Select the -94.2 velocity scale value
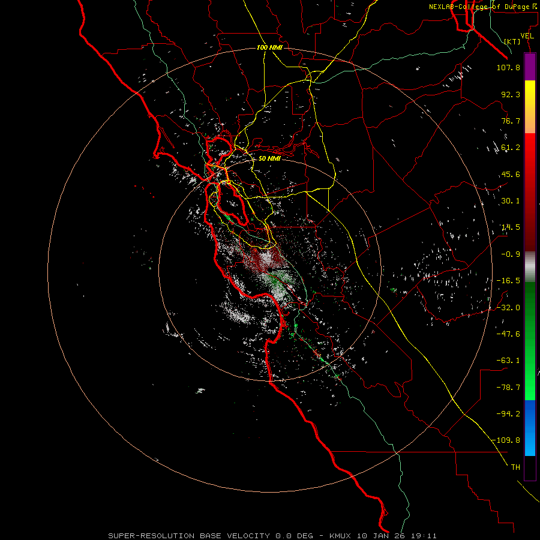This screenshot has height=540, width=540. click(508, 414)
